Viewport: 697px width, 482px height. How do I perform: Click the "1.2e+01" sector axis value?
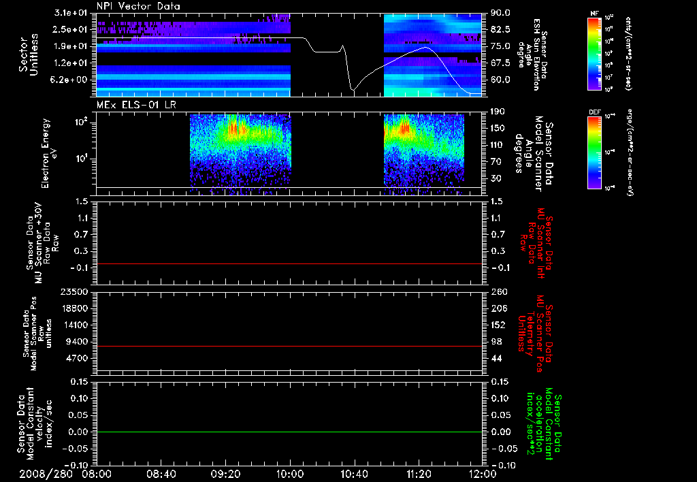(71, 63)
